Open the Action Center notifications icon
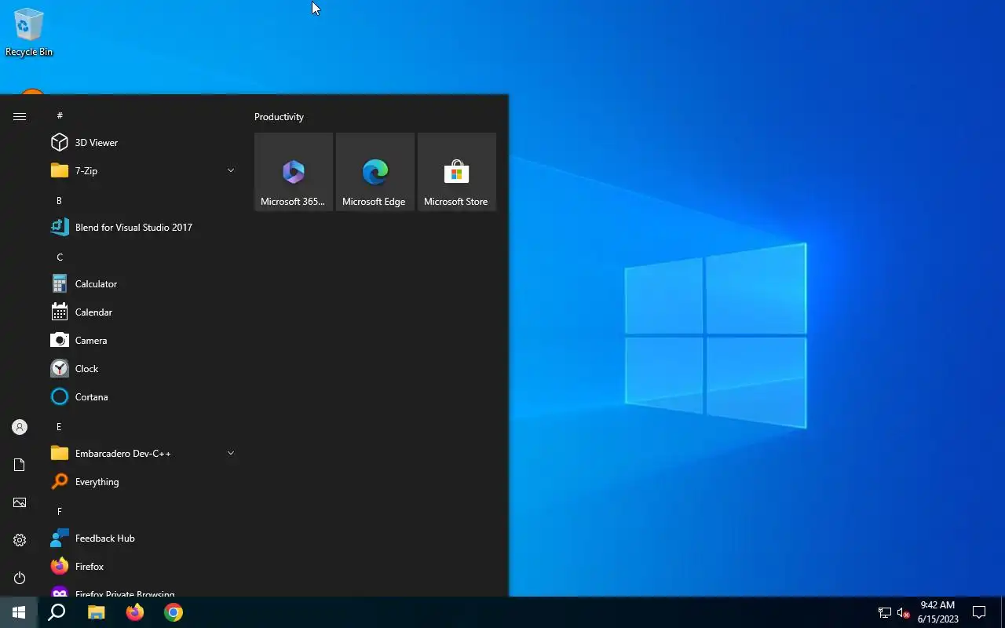This screenshot has width=1005, height=628. coord(979,612)
